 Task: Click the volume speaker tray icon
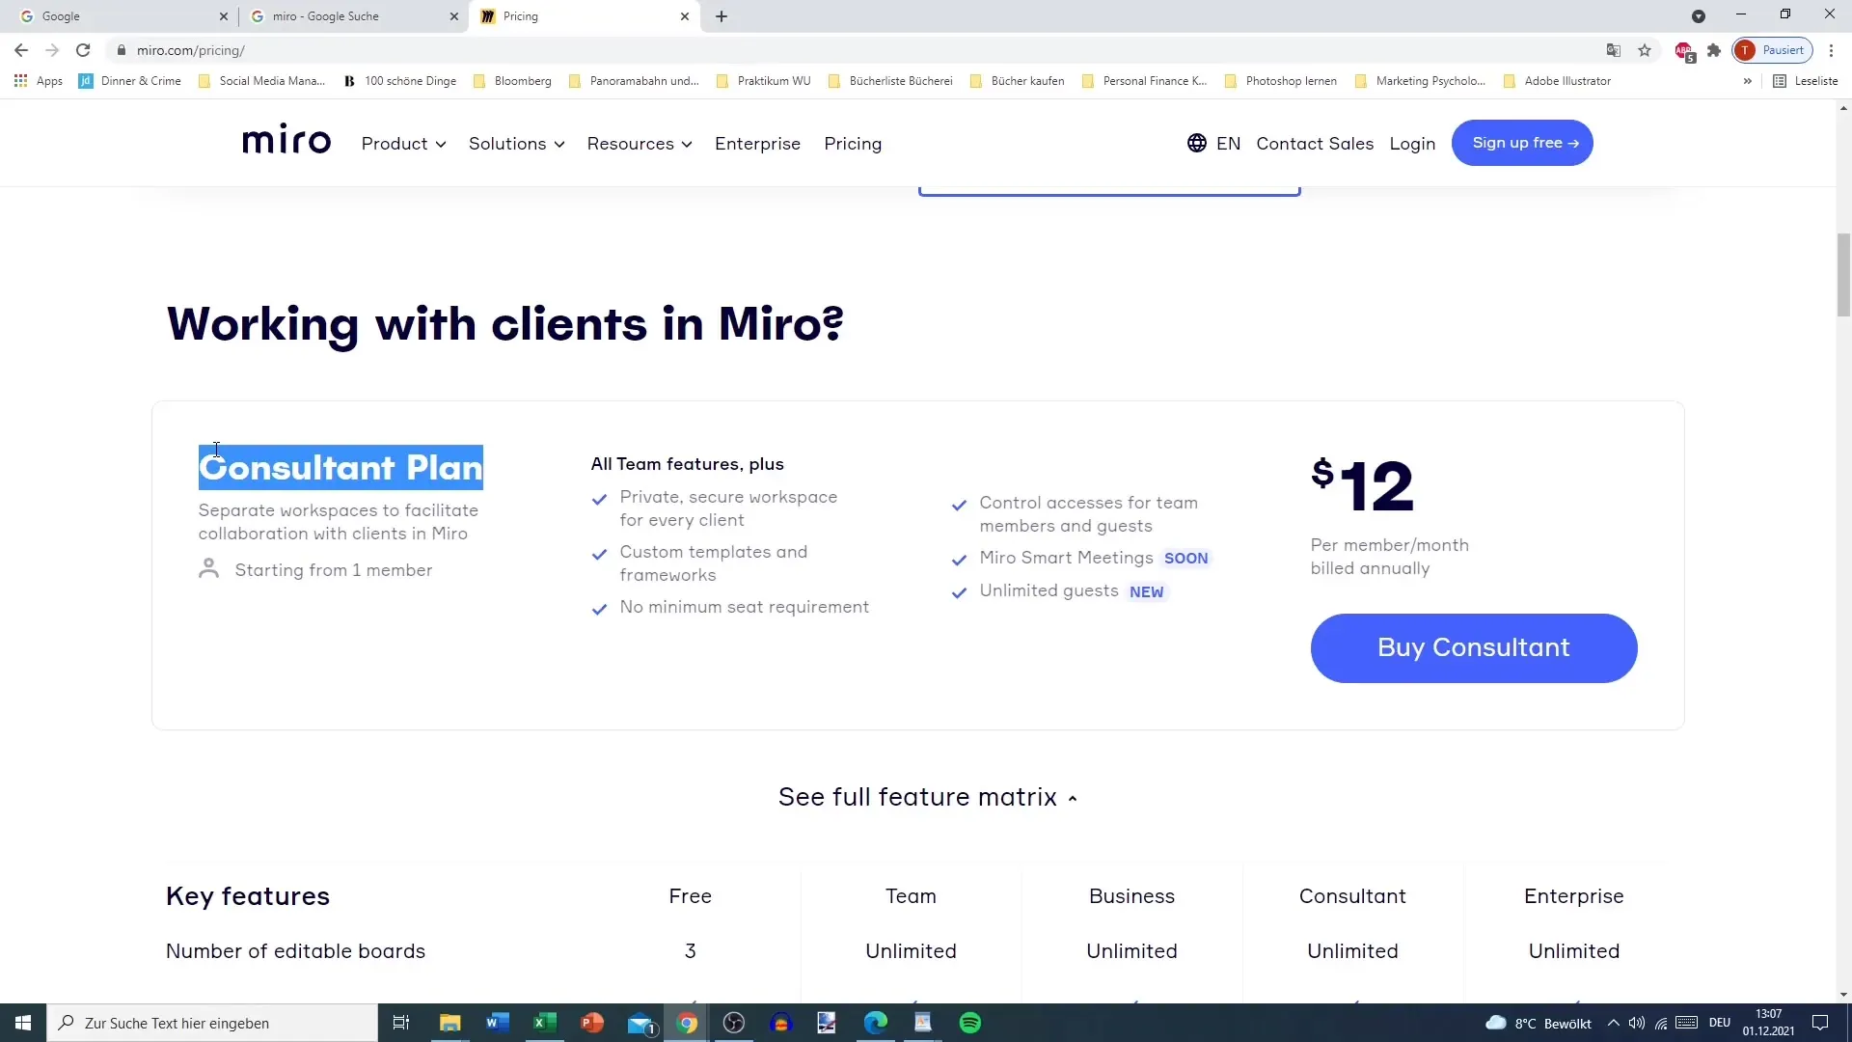coord(1637,1023)
